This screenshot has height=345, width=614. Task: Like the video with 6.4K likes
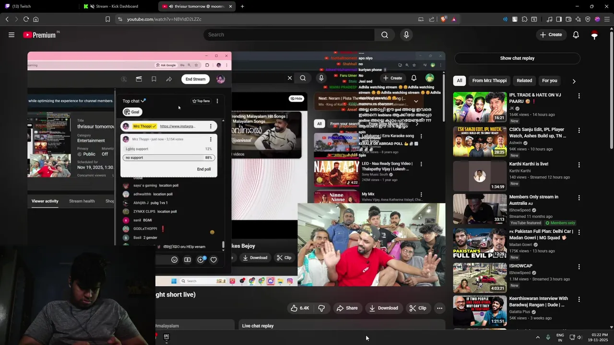(x=300, y=308)
